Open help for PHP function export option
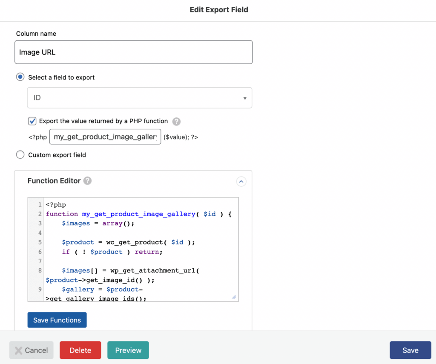Image resolution: width=436 pixels, height=364 pixels. click(176, 121)
